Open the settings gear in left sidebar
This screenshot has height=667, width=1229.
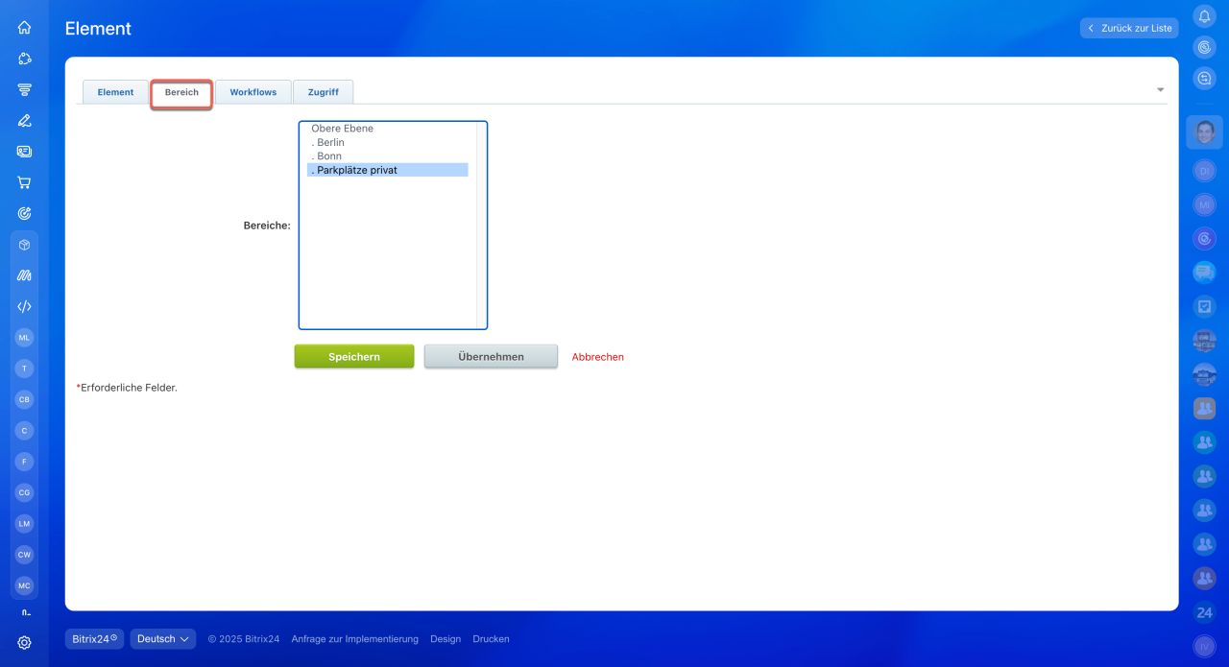coord(24,643)
